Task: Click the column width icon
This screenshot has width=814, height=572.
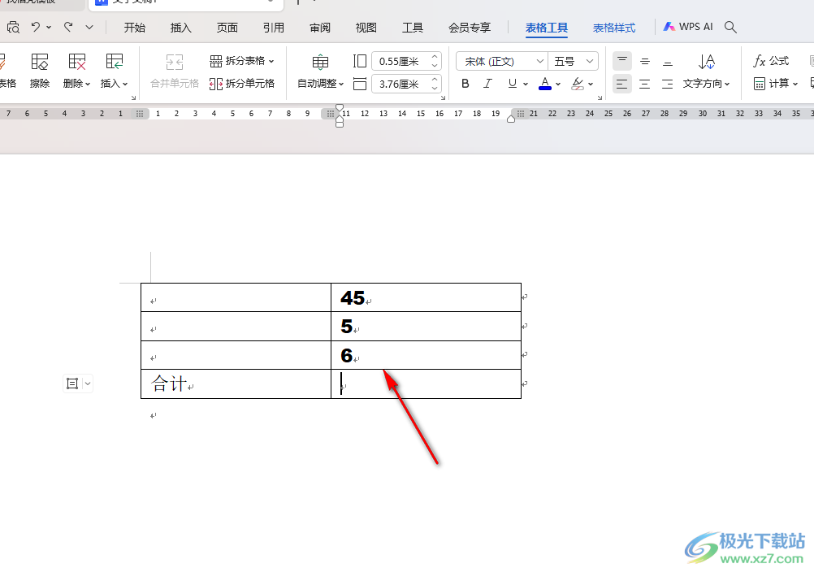Action: (x=360, y=84)
